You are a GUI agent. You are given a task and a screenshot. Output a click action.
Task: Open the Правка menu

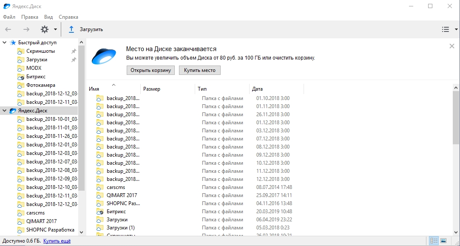30,17
